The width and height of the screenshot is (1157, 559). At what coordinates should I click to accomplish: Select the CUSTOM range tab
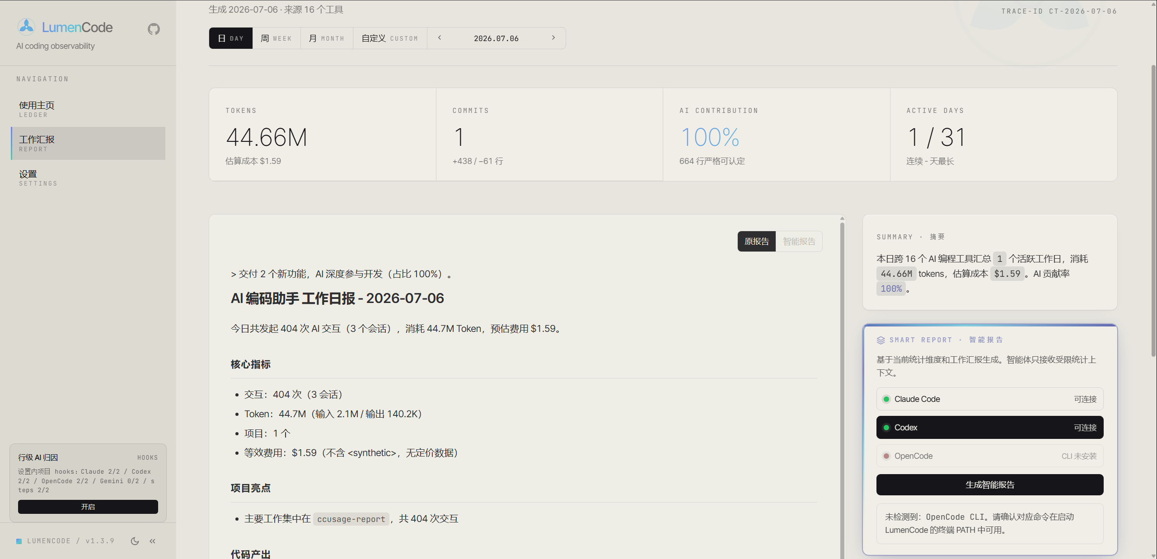(x=390, y=38)
